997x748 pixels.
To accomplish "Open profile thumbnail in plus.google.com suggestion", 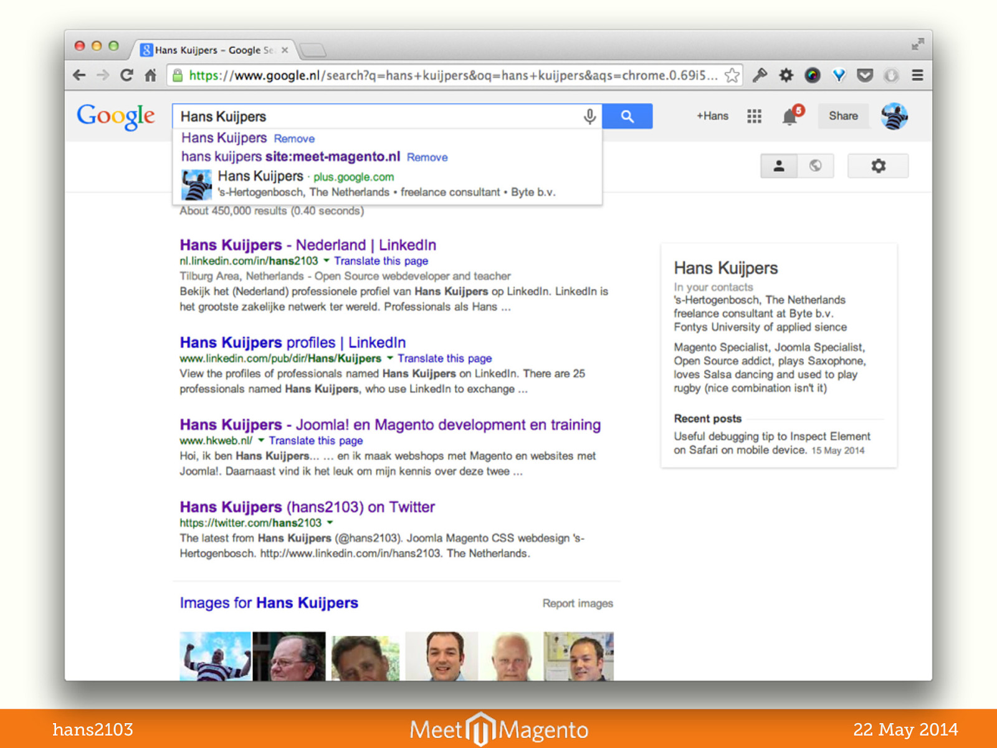I will pyautogui.click(x=197, y=185).
